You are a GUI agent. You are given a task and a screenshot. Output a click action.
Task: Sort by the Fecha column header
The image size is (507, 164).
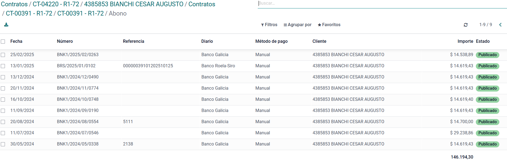click(x=16, y=41)
